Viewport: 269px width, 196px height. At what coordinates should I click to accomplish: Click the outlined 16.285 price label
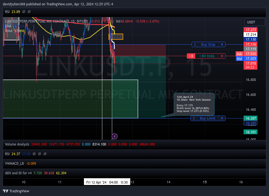click(250, 123)
